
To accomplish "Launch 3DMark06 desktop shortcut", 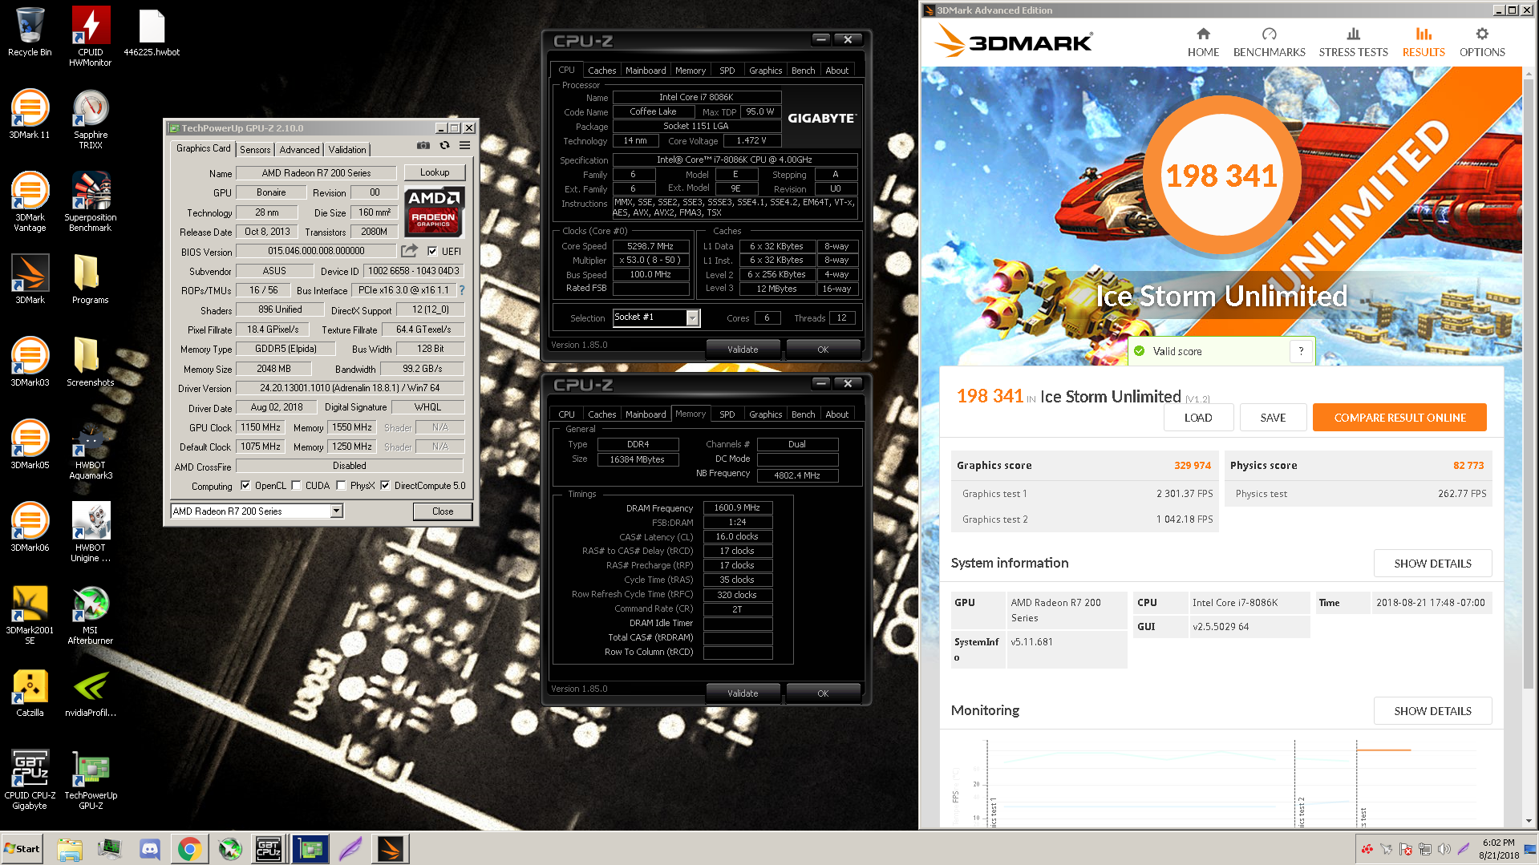I will tap(30, 527).
